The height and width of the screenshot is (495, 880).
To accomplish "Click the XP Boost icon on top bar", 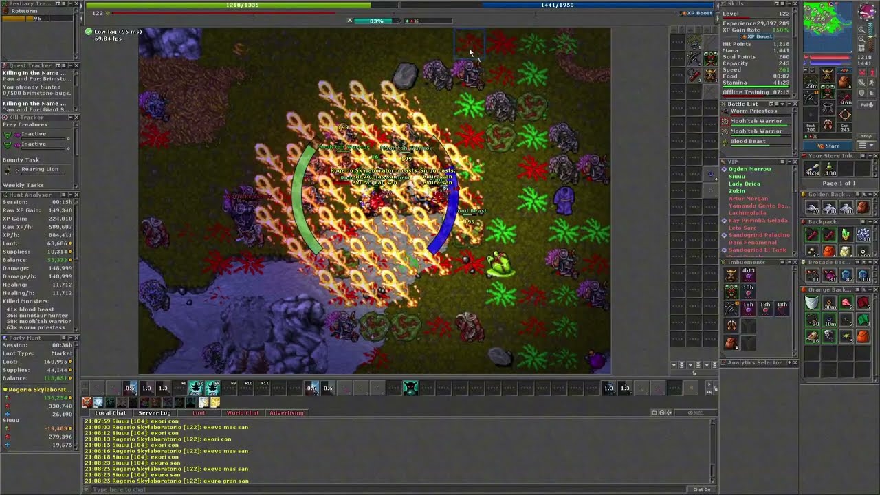I will (696, 13).
